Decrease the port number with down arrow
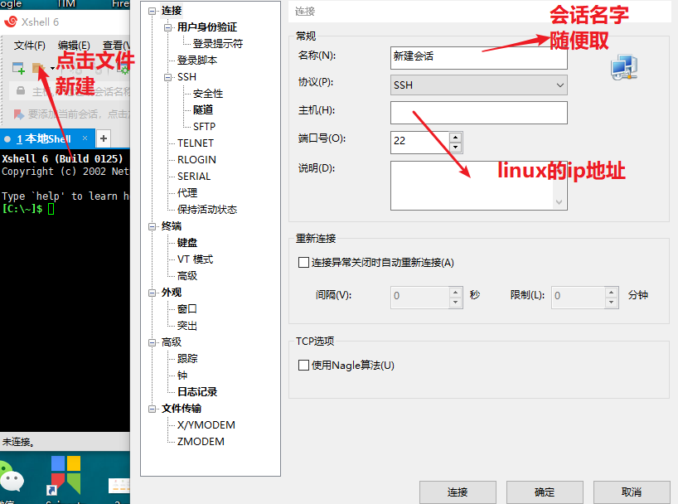 455,148
